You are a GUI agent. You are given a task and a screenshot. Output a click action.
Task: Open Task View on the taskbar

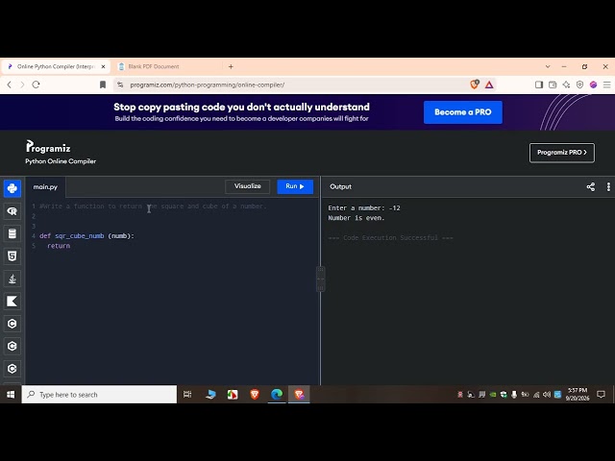(x=187, y=395)
